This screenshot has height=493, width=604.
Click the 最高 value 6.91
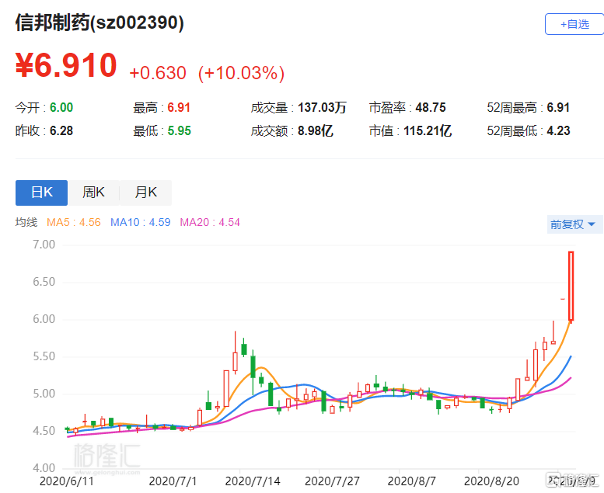(x=179, y=108)
